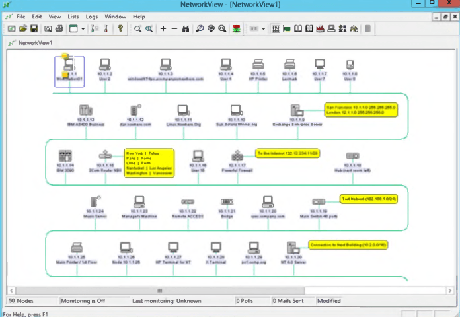Screen dimensions: 460x317
Task: Open a file with the folder icon
Action: pyautogui.click(x=22, y=29)
